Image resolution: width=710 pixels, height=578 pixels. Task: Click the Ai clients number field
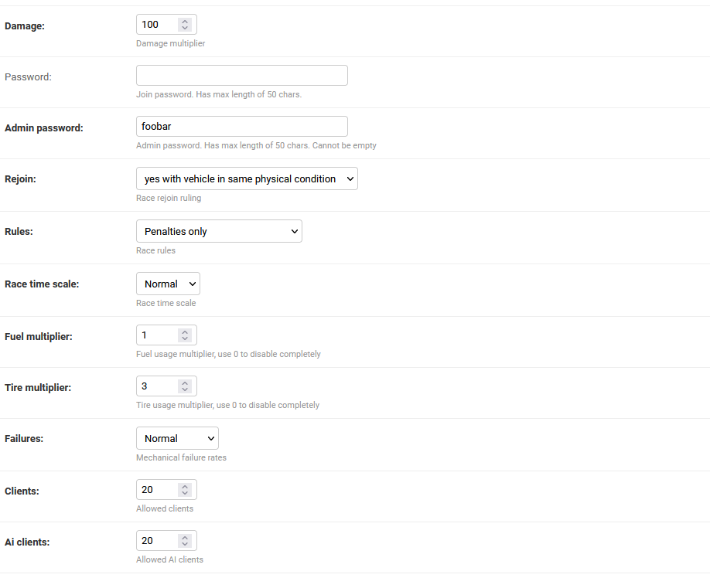click(x=158, y=541)
